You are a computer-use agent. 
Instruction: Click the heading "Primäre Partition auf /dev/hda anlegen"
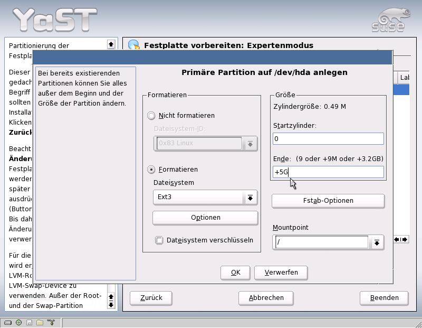click(264, 72)
